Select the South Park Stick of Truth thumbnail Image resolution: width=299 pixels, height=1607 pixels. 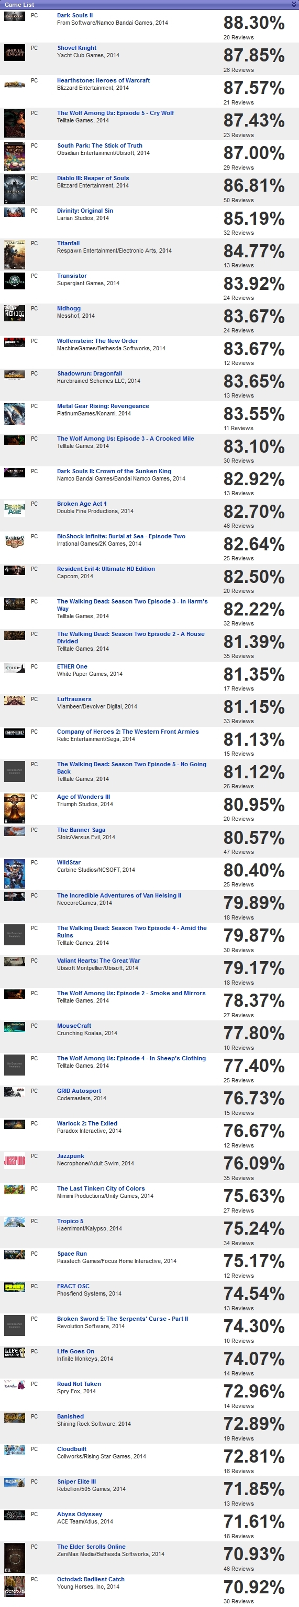coord(14,156)
